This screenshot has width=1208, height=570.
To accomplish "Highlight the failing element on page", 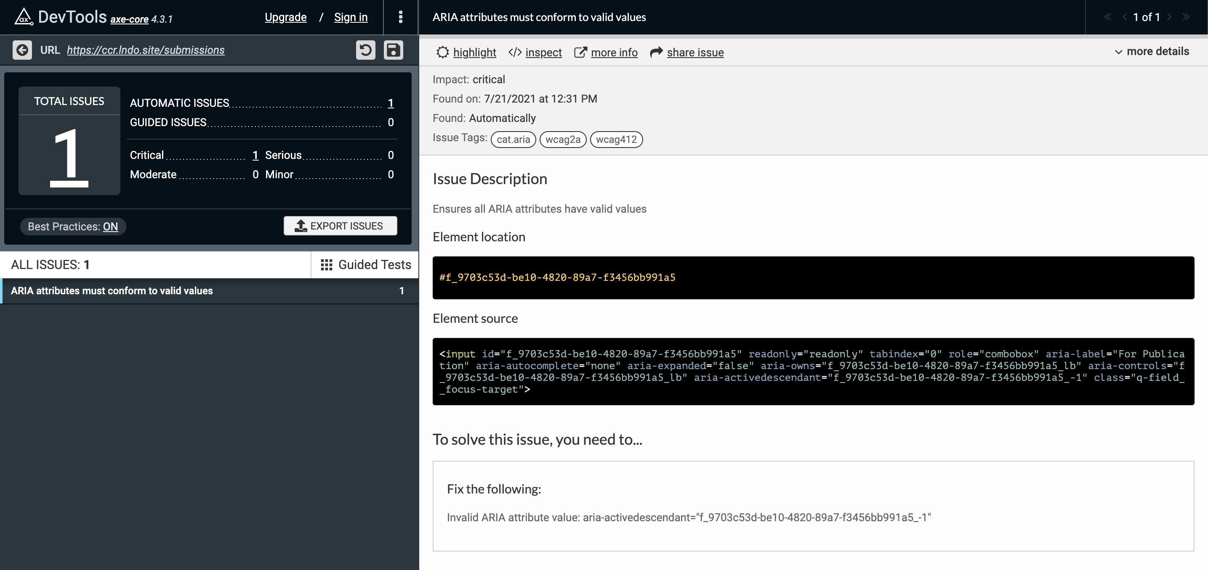I will pos(474,53).
